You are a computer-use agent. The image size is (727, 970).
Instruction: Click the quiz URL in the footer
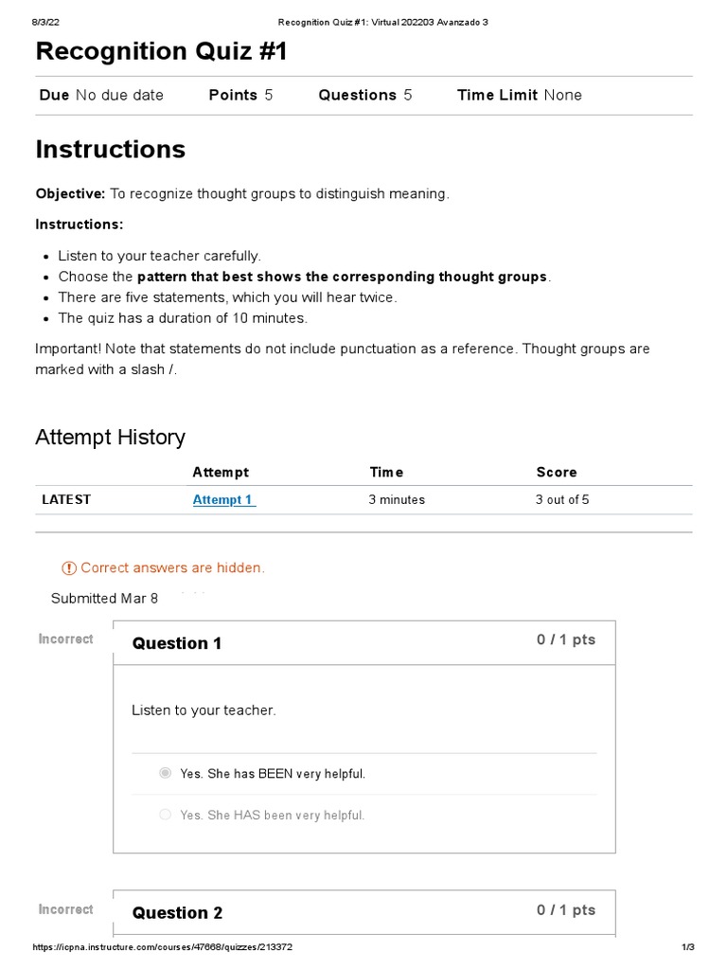[x=163, y=947]
